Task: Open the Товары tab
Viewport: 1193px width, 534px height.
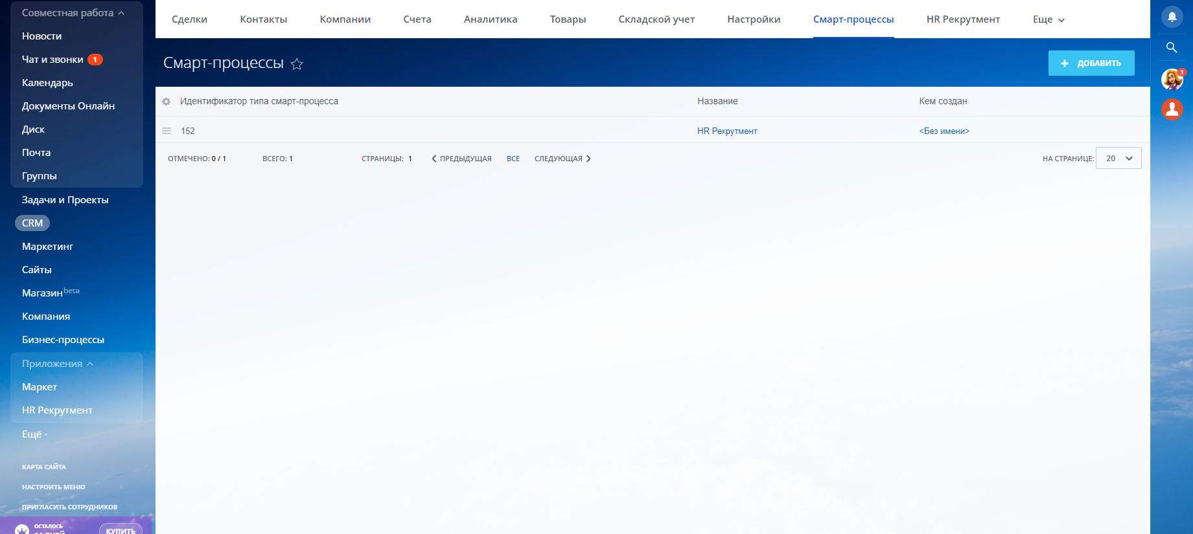Action: click(568, 19)
